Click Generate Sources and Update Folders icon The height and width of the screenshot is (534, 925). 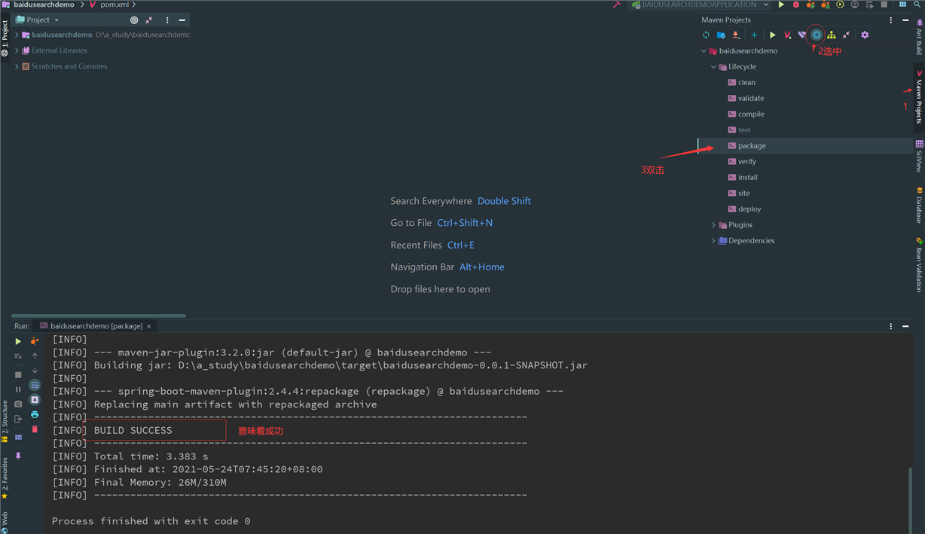721,35
